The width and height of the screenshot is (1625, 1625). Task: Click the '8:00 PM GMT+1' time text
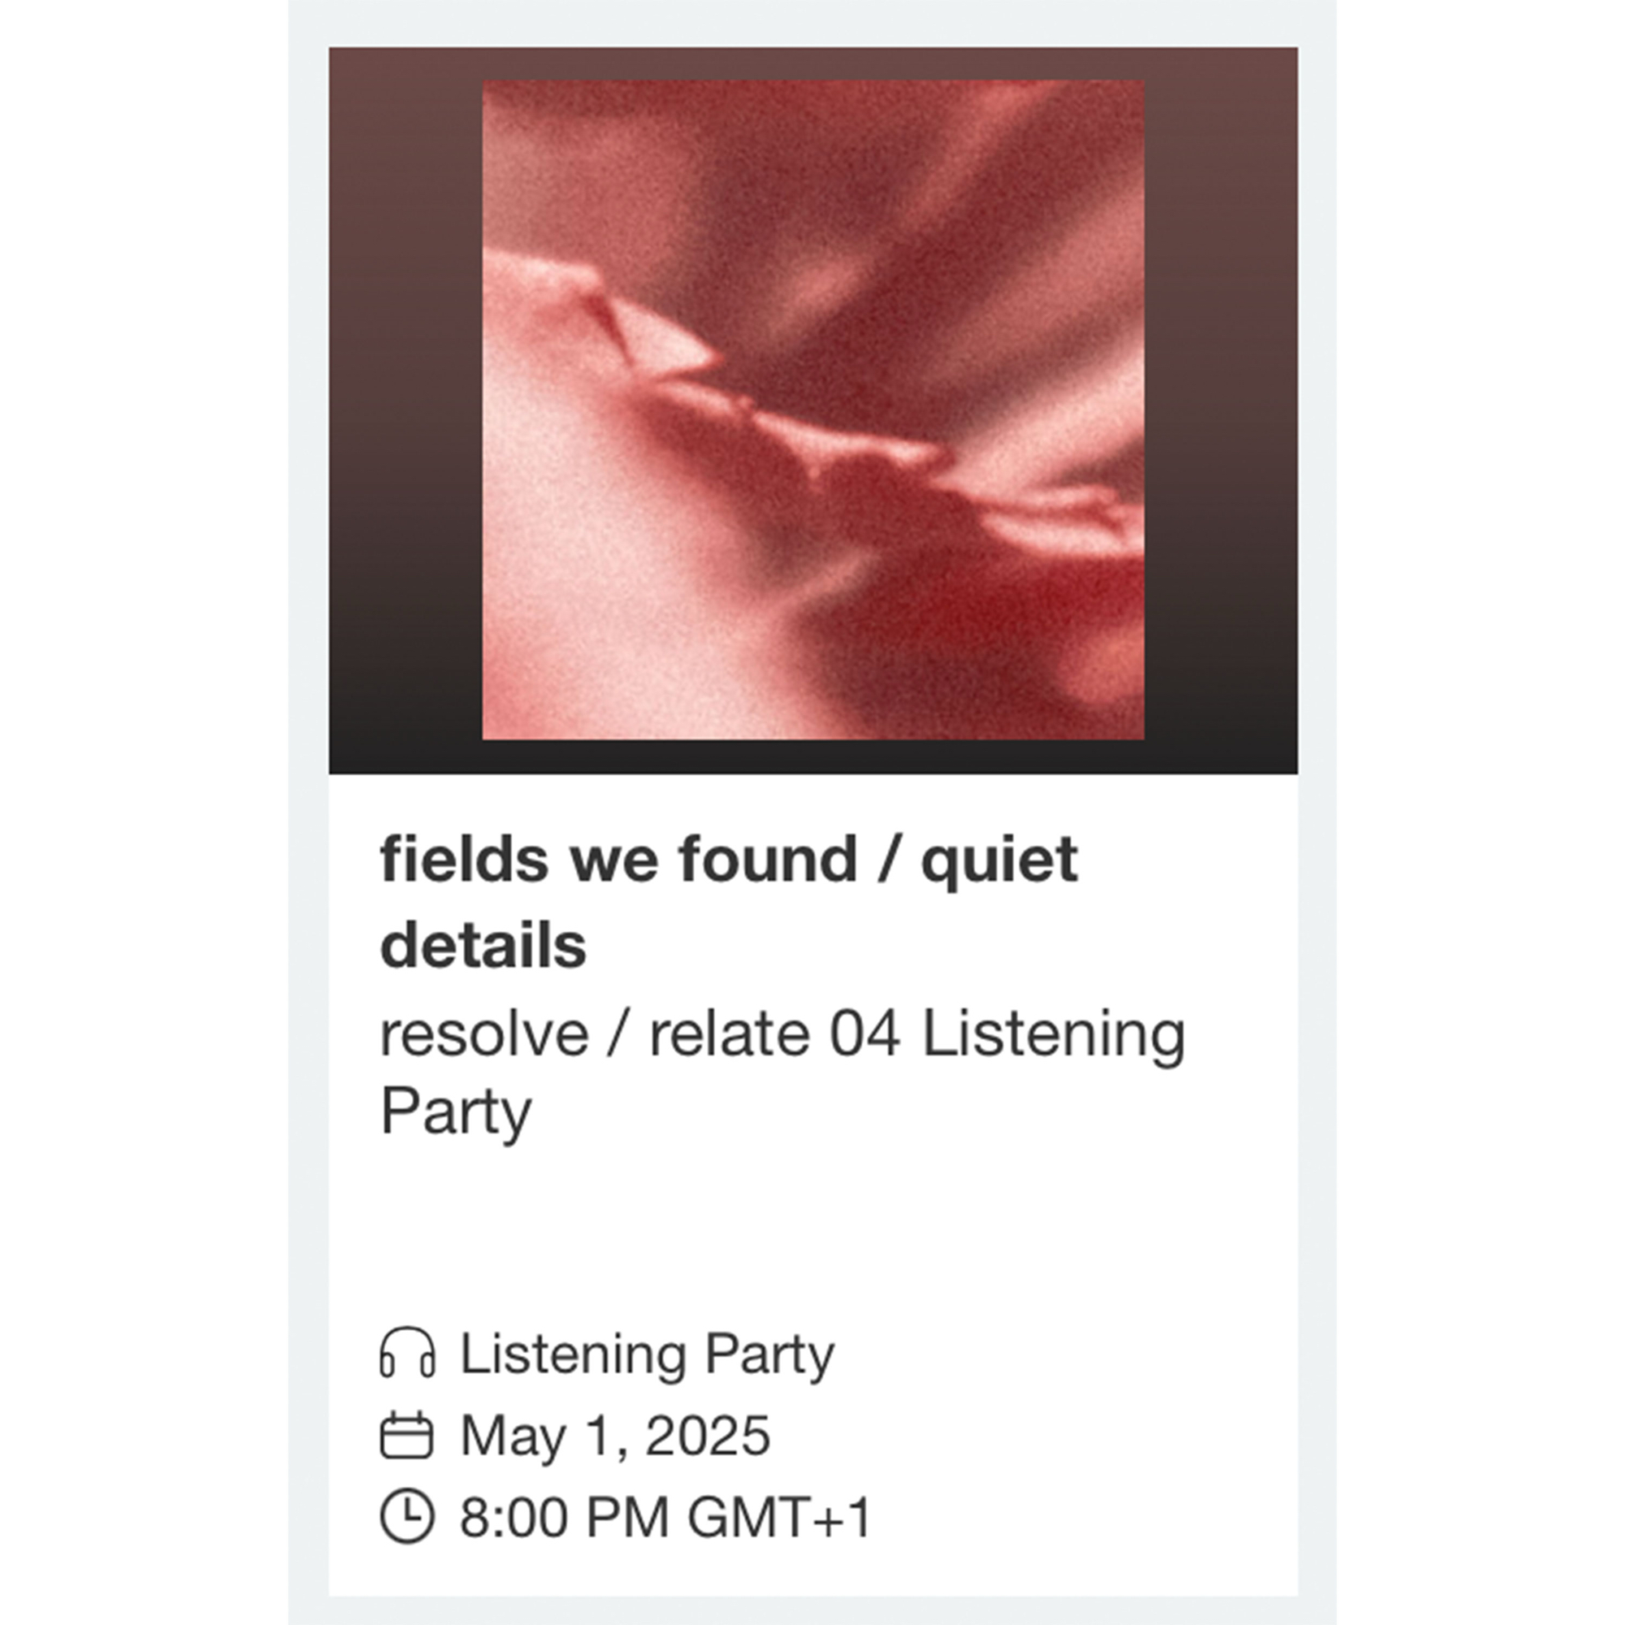(x=666, y=1517)
